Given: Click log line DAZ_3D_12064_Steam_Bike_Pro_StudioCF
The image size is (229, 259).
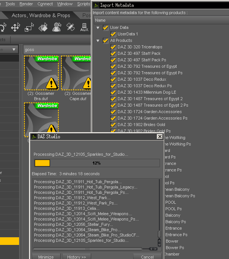Looking at the screenshot, I should pos(87,235).
